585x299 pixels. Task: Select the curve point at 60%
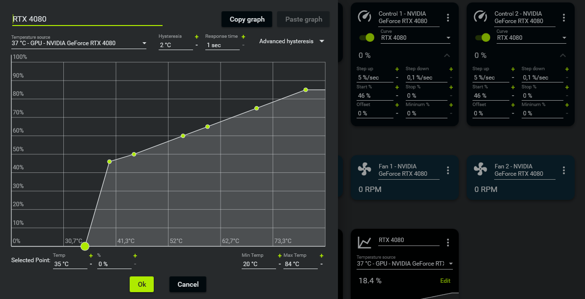click(x=183, y=136)
